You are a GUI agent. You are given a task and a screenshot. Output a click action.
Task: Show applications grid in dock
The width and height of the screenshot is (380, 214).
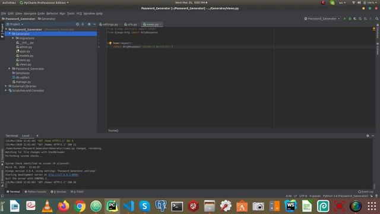(372, 206)
